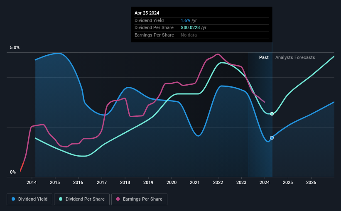Click the teal Dividend Per Share legend dot

pyautogui.click(x=61, y=199)
